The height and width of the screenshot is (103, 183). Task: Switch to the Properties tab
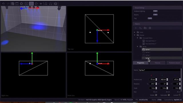(141, 63)
